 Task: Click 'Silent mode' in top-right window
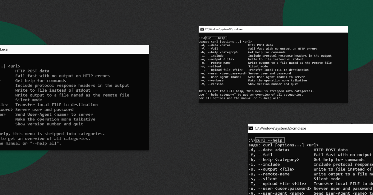coord(258,66)
